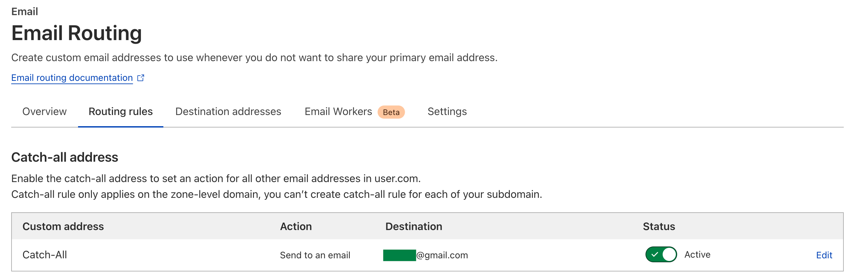The height and width of the screenshot is (280, 853).
Task: Disable the Catch-All active toggle
Action: [661, 255]
